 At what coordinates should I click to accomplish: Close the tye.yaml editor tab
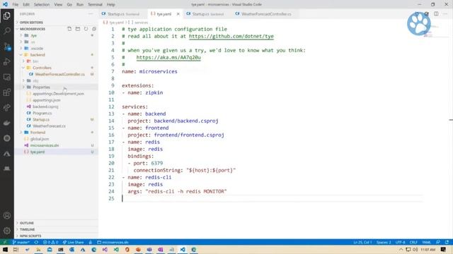click(x=178, y=14)
